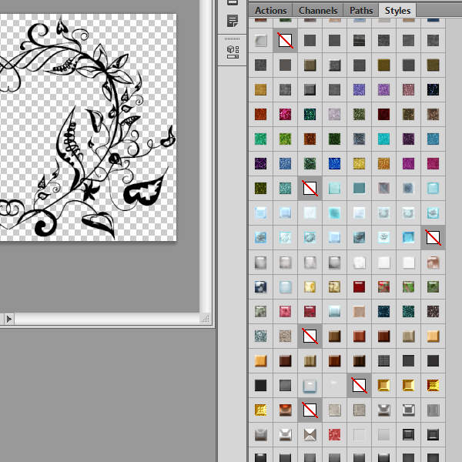
Task: Click the document window's vertical scrollbar
Action: (206, 156)
